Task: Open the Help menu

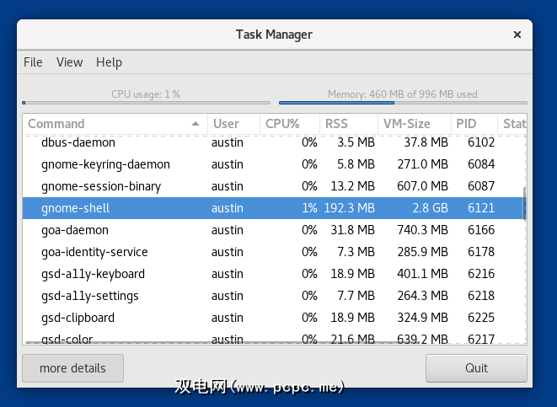Action: tap(109, 62)
